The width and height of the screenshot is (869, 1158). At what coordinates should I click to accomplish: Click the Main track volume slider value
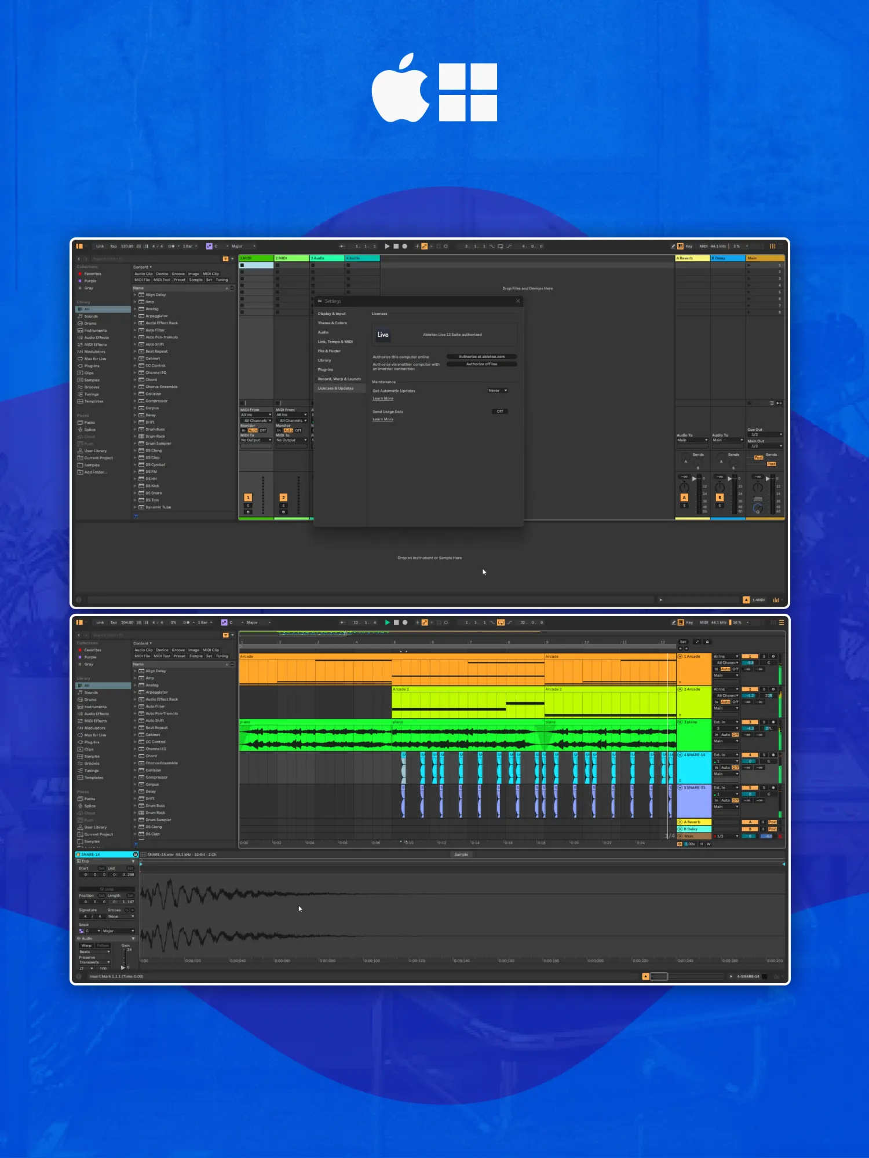point(750,836)
